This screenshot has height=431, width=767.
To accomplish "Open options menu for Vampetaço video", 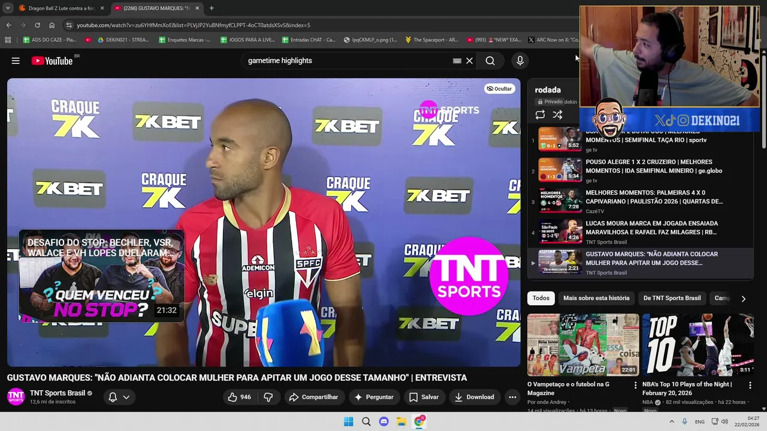I will (x=635, y=386).
